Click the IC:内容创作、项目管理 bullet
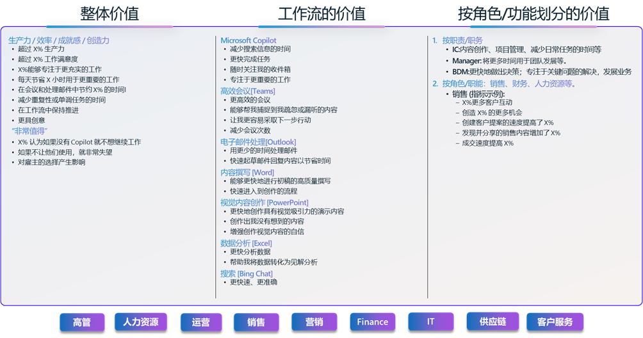 (526, 49)
